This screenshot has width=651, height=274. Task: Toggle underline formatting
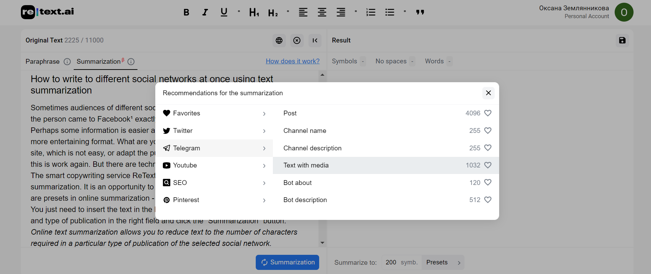pos(224,12)
